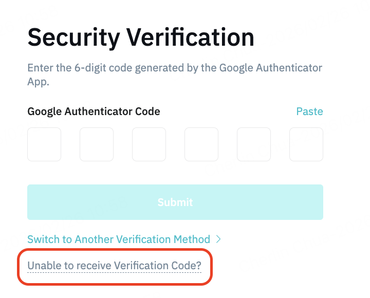Open Switch to Another Verification Method

119,239
